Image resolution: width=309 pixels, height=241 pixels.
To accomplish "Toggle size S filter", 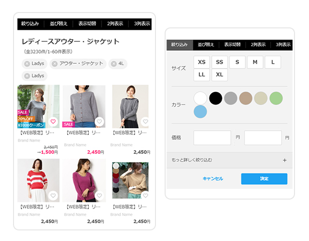I will point(237,62).
